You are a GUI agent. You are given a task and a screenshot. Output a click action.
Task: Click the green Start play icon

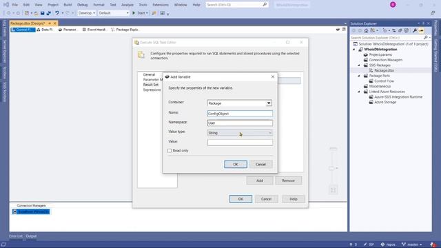[x=134, y=13]
